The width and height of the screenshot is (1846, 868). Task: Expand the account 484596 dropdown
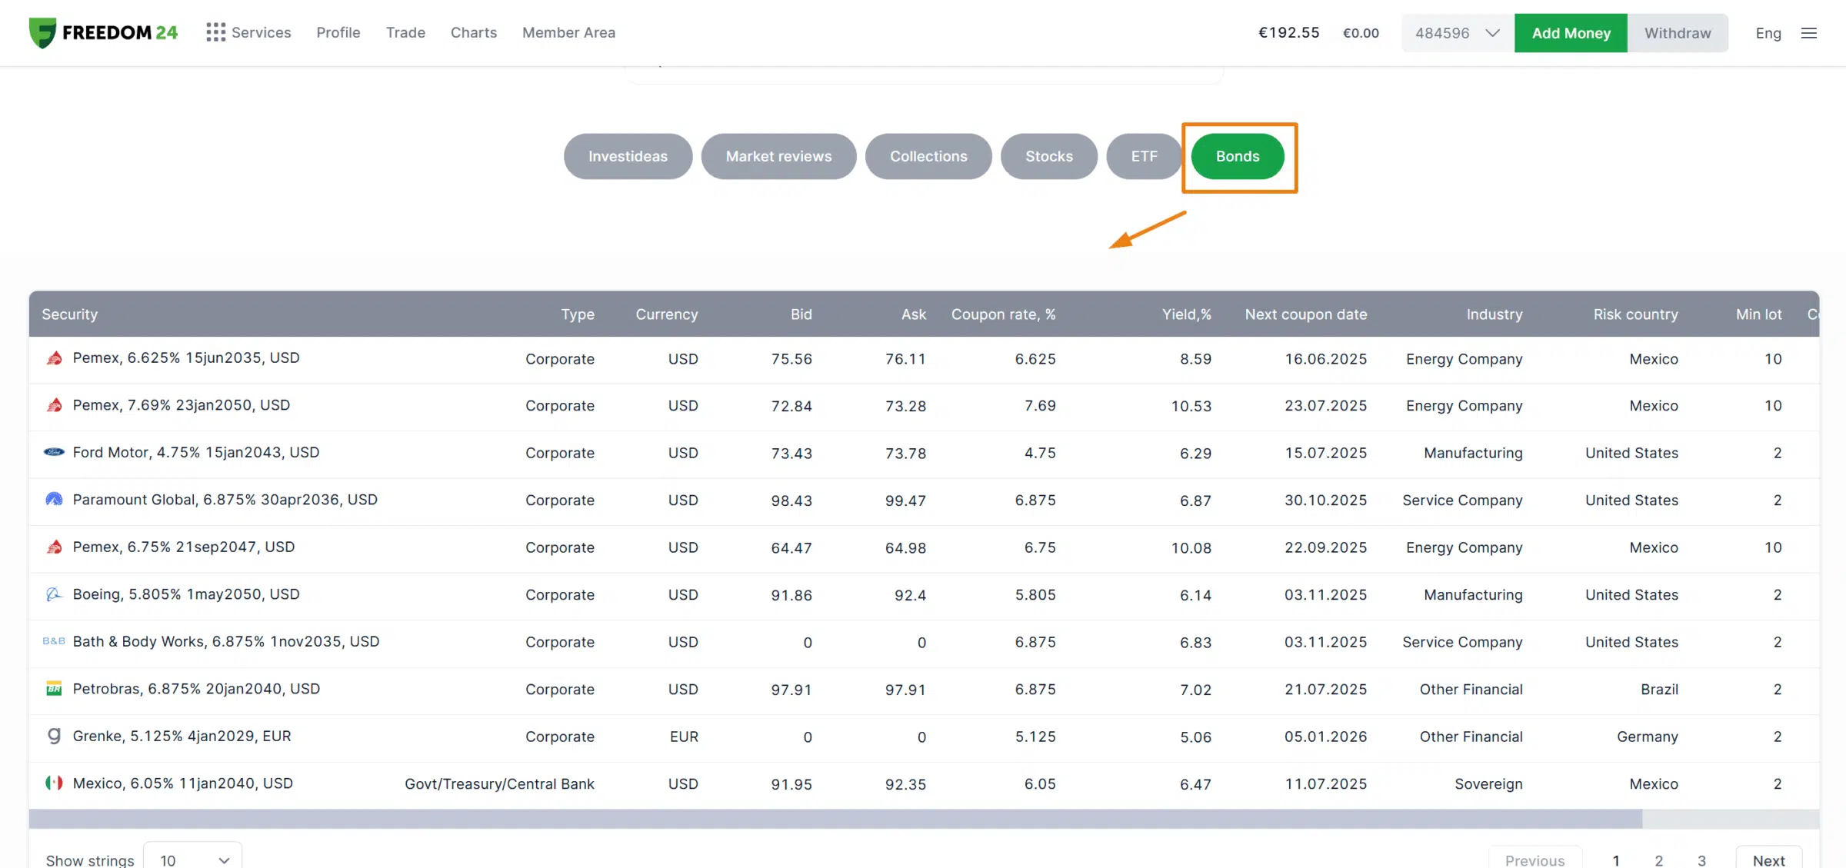(1458, 33)
